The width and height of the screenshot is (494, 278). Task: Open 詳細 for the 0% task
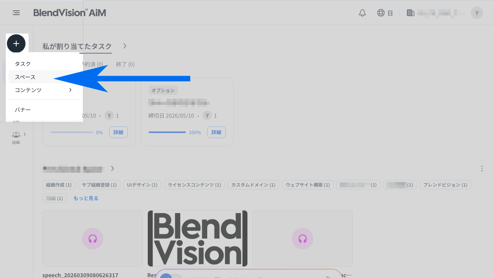[x=118, y=132]
